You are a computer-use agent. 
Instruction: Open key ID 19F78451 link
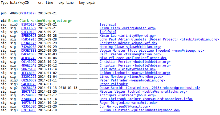coord(28,103)
